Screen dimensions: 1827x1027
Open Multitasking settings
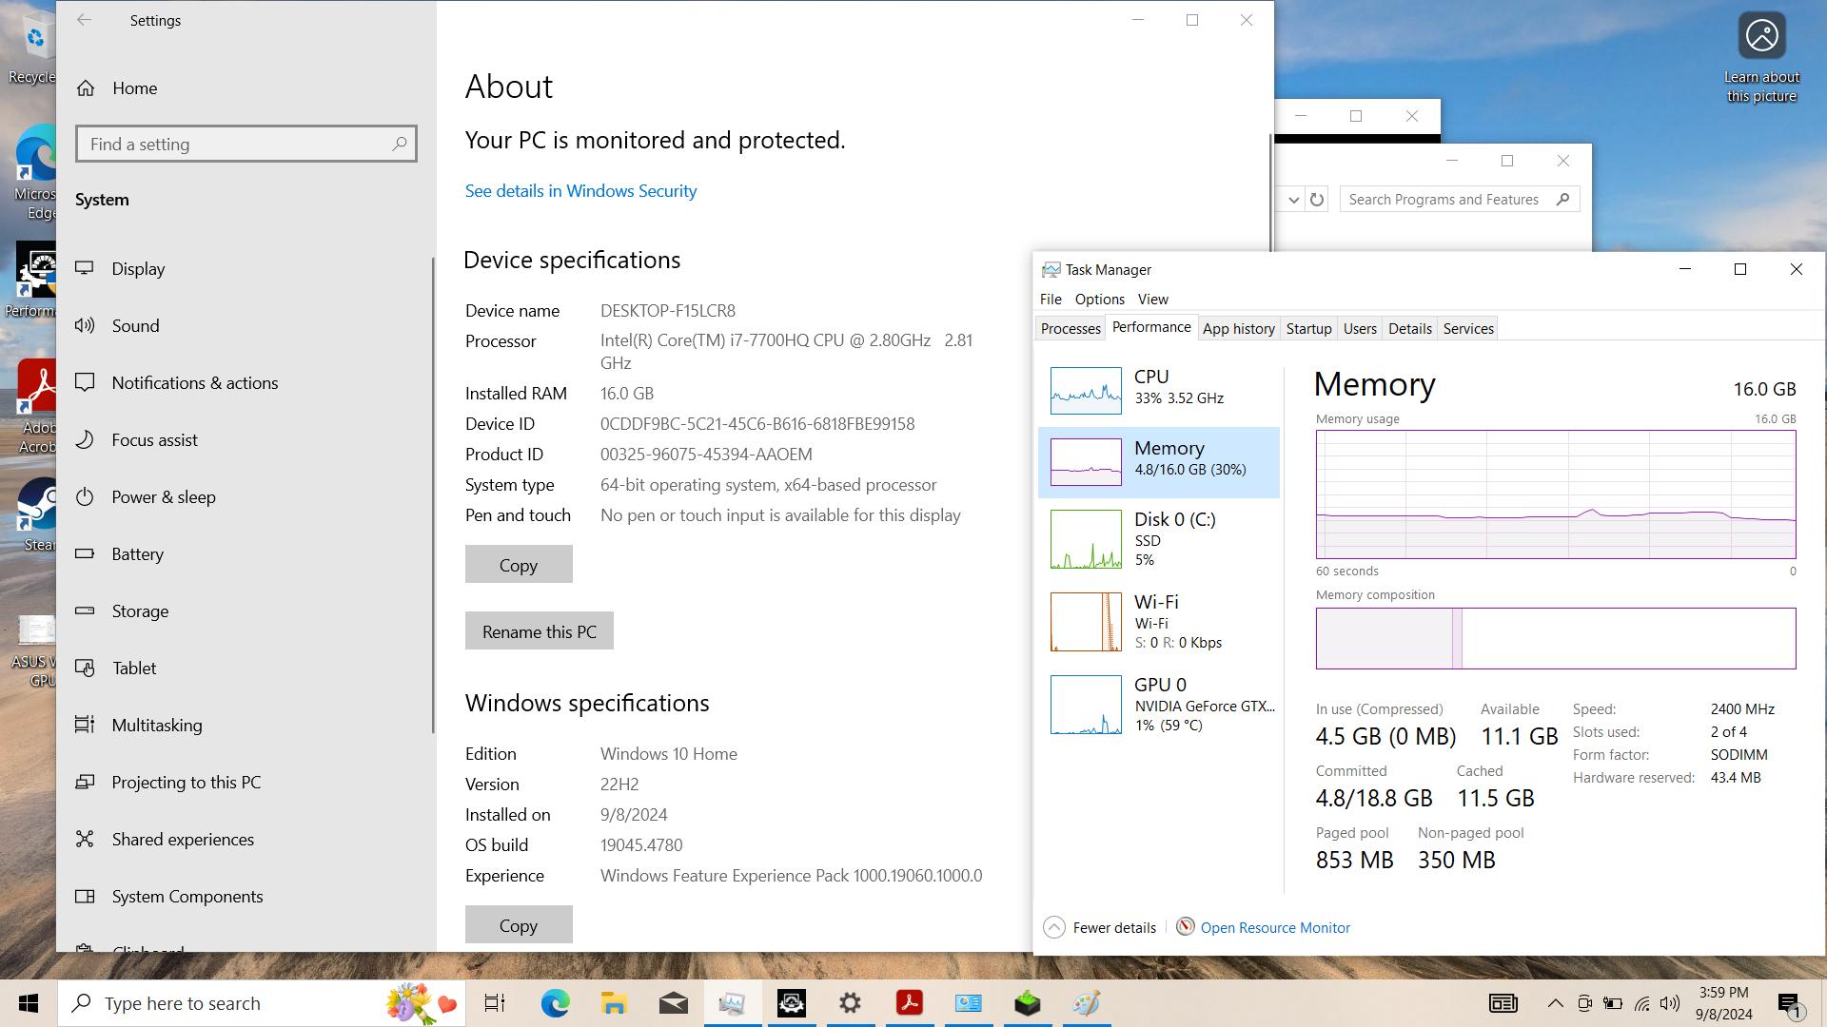pos(246,726)
